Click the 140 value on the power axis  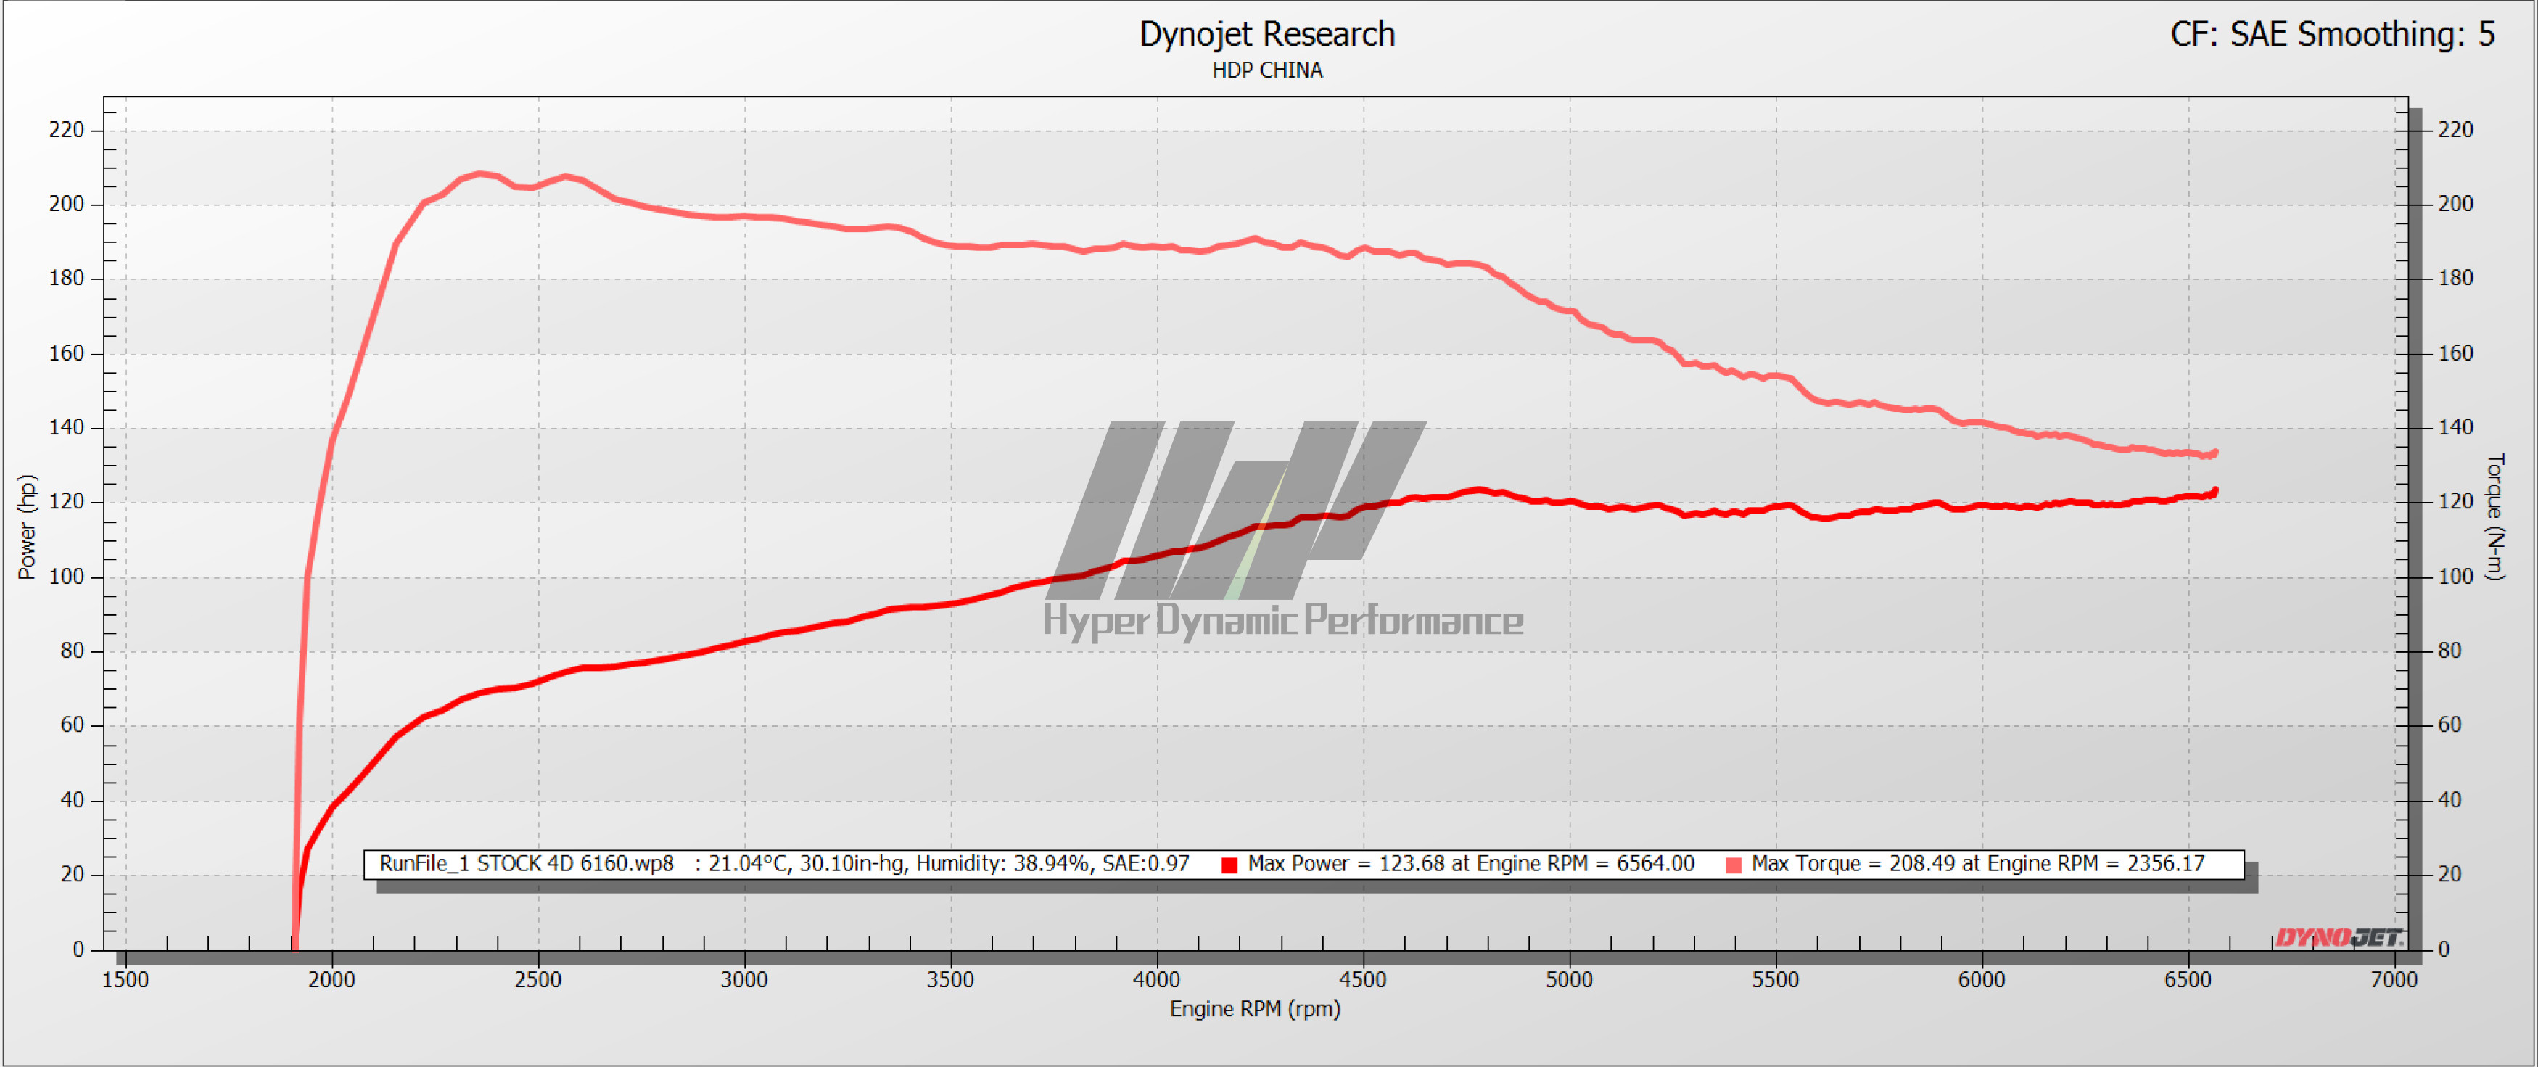click(67, 427)
